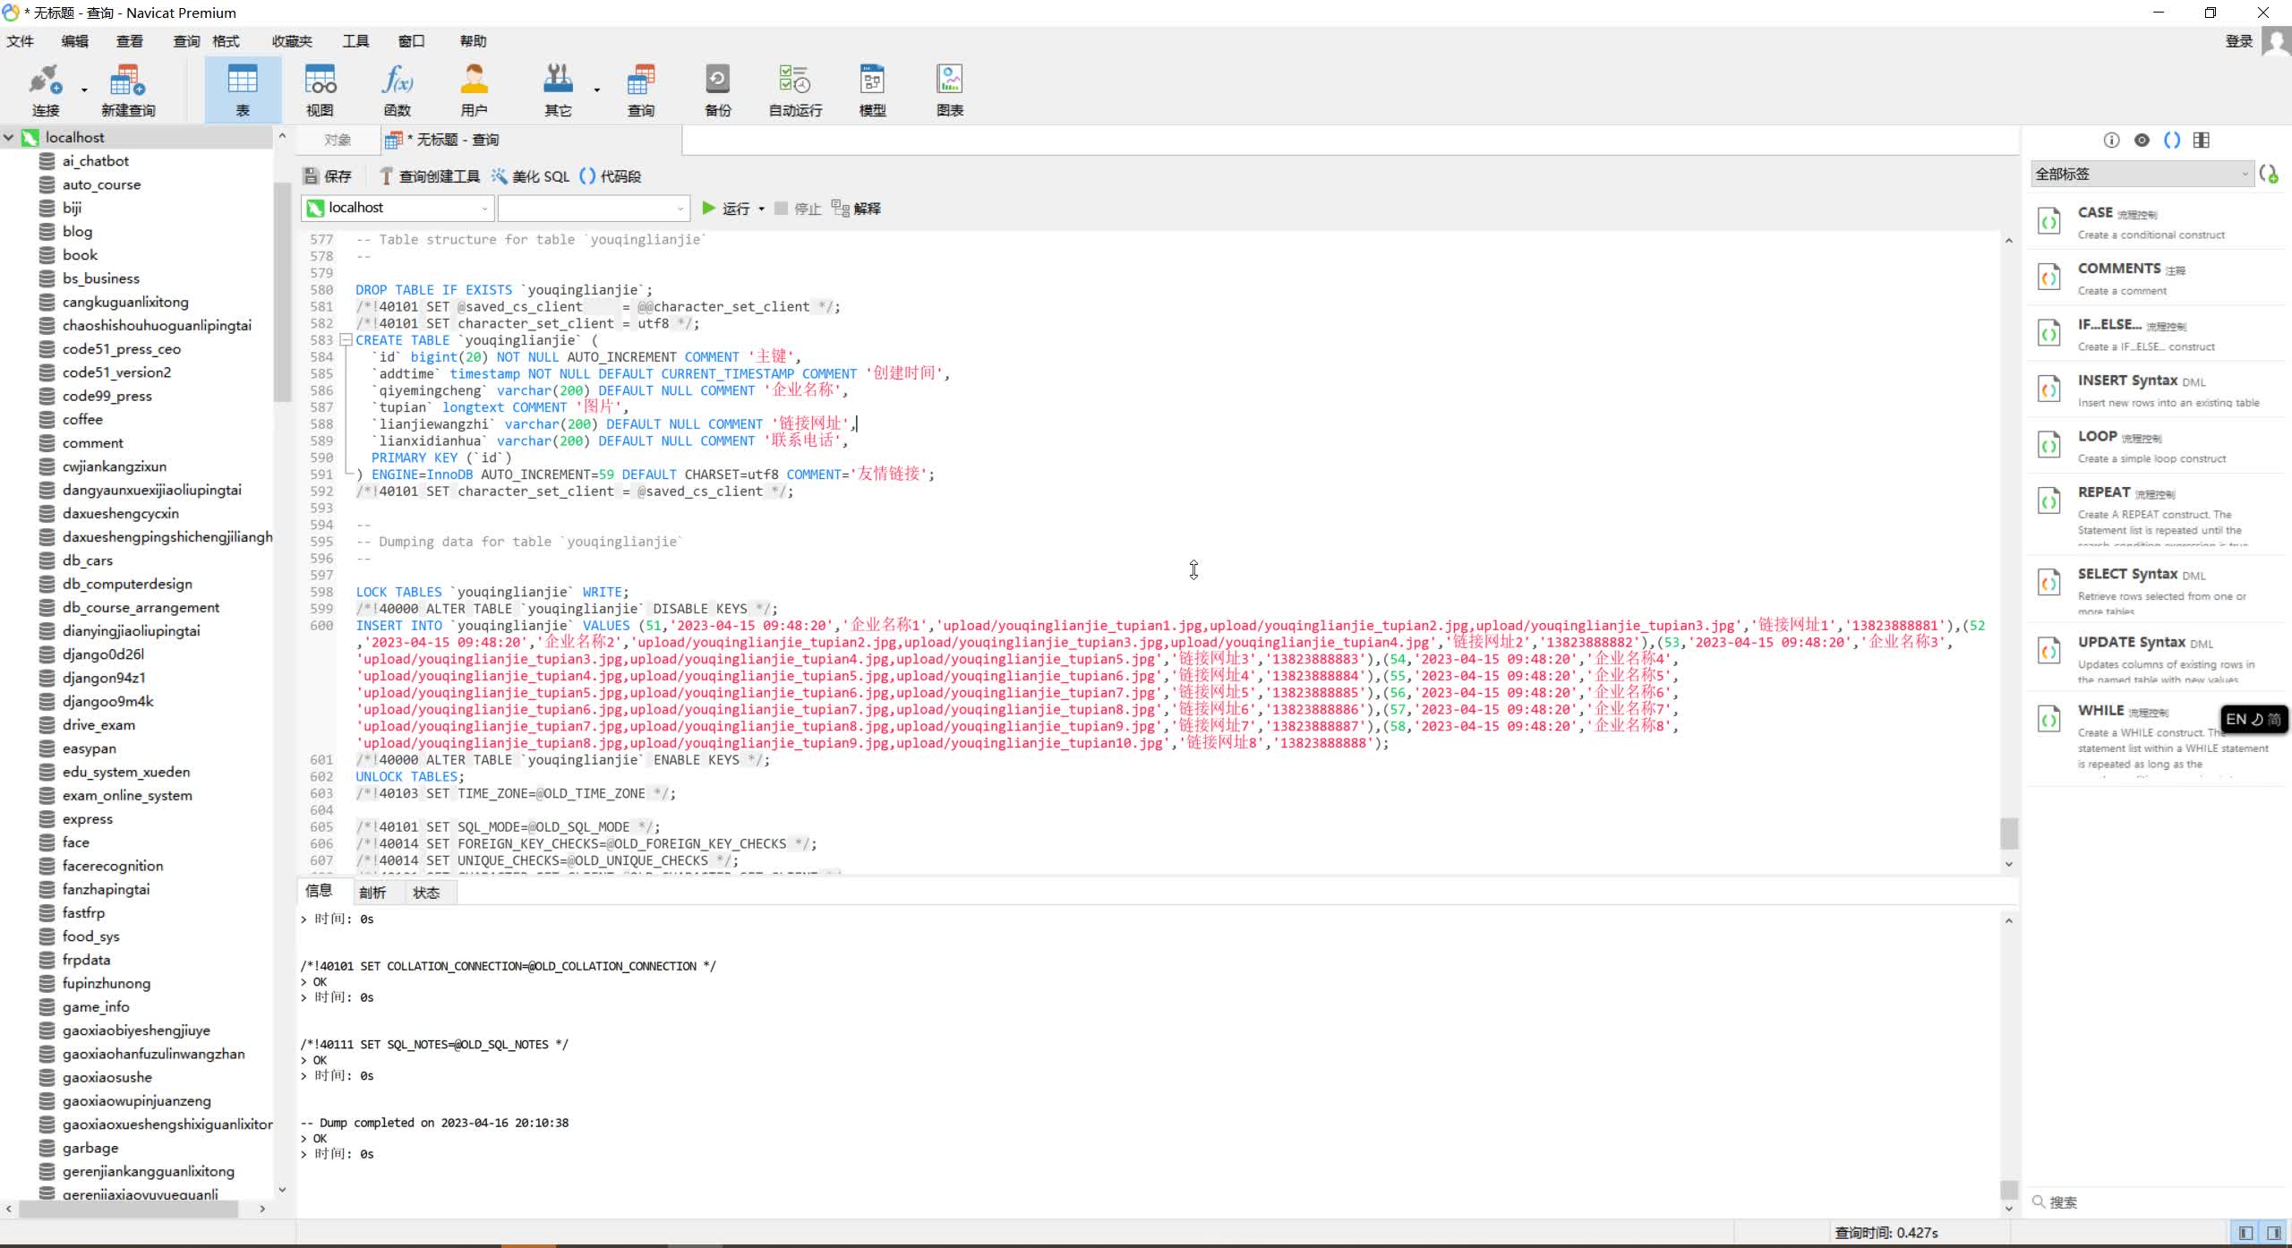The image size is (2292, 1248).
Task: Open the 工具 menu
Action: (355, 40)
